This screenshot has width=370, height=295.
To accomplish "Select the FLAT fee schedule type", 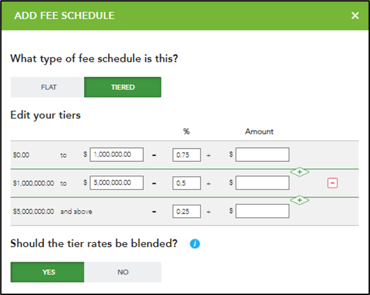I will point(48,87).
